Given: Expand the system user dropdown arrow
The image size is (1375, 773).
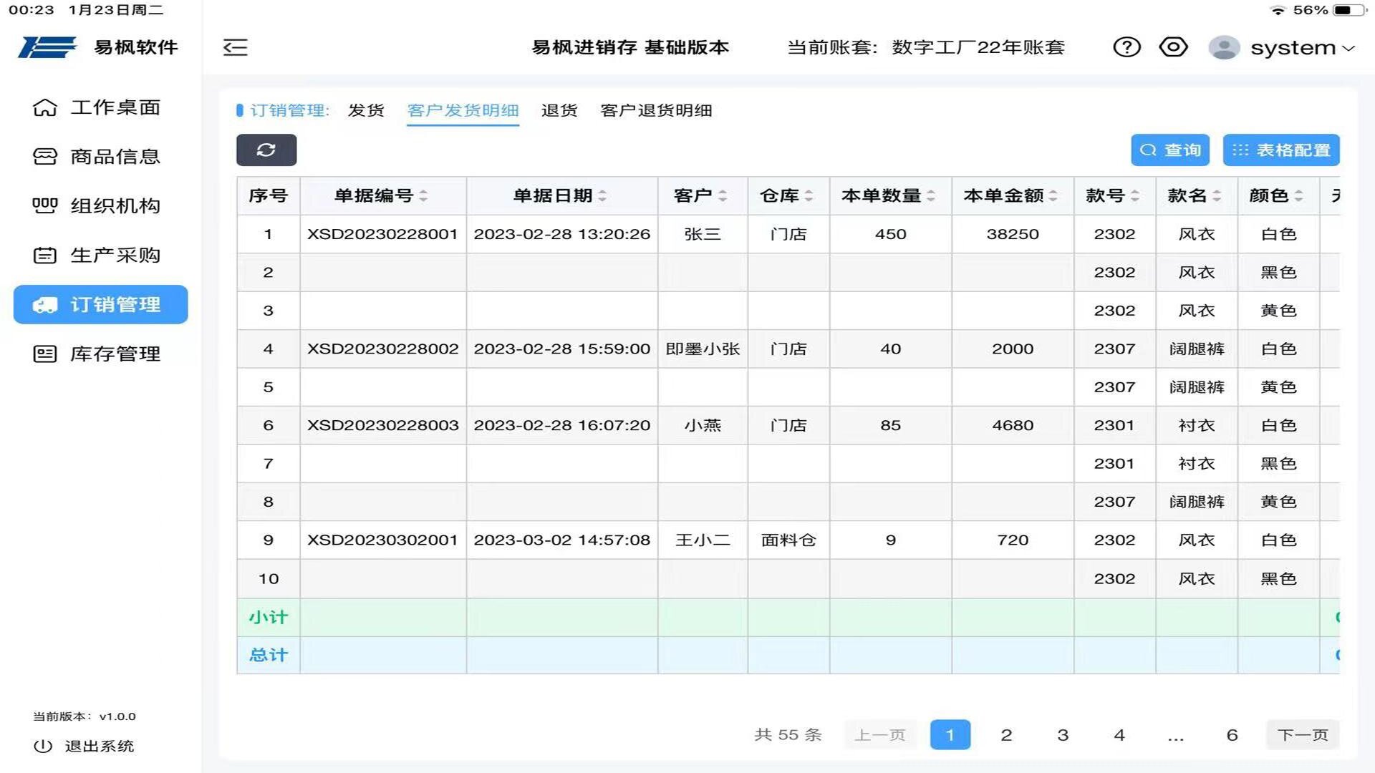Looking at the screenshot, I should pos(1349,49).
